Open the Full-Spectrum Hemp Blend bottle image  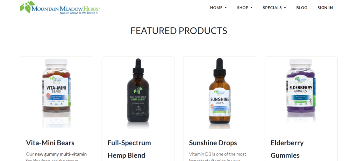point(138,92)
